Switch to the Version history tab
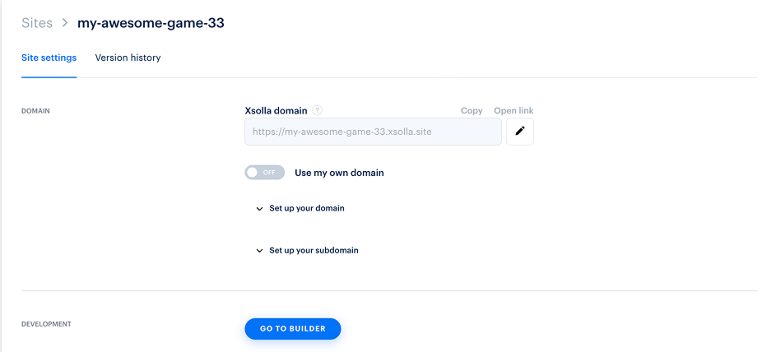 point(128,58)
